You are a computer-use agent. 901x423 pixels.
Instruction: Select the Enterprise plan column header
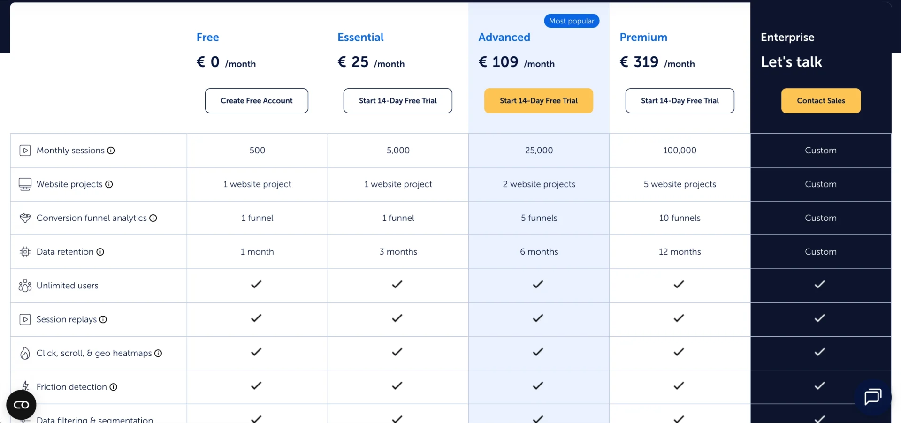coord(787,37)
